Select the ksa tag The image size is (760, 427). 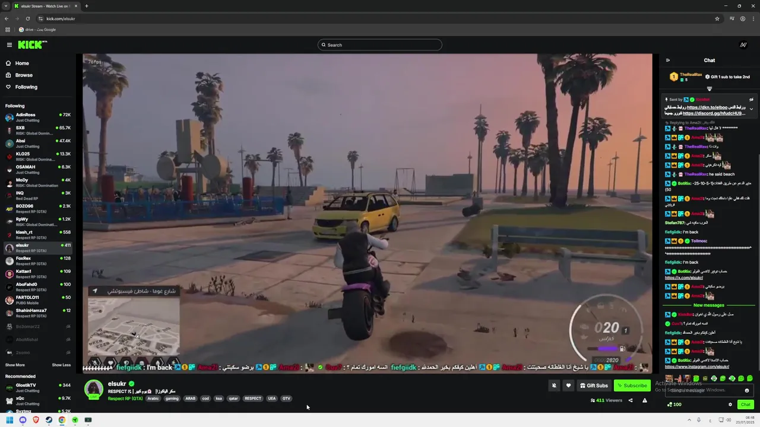coord(219,399)
